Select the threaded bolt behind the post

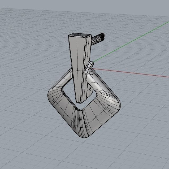[98, 39]
